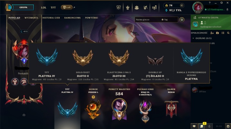The width and height of the screenshot is (231, 129).
Task: Collapse the Ogólne friends group
Action: click(193, 38)
